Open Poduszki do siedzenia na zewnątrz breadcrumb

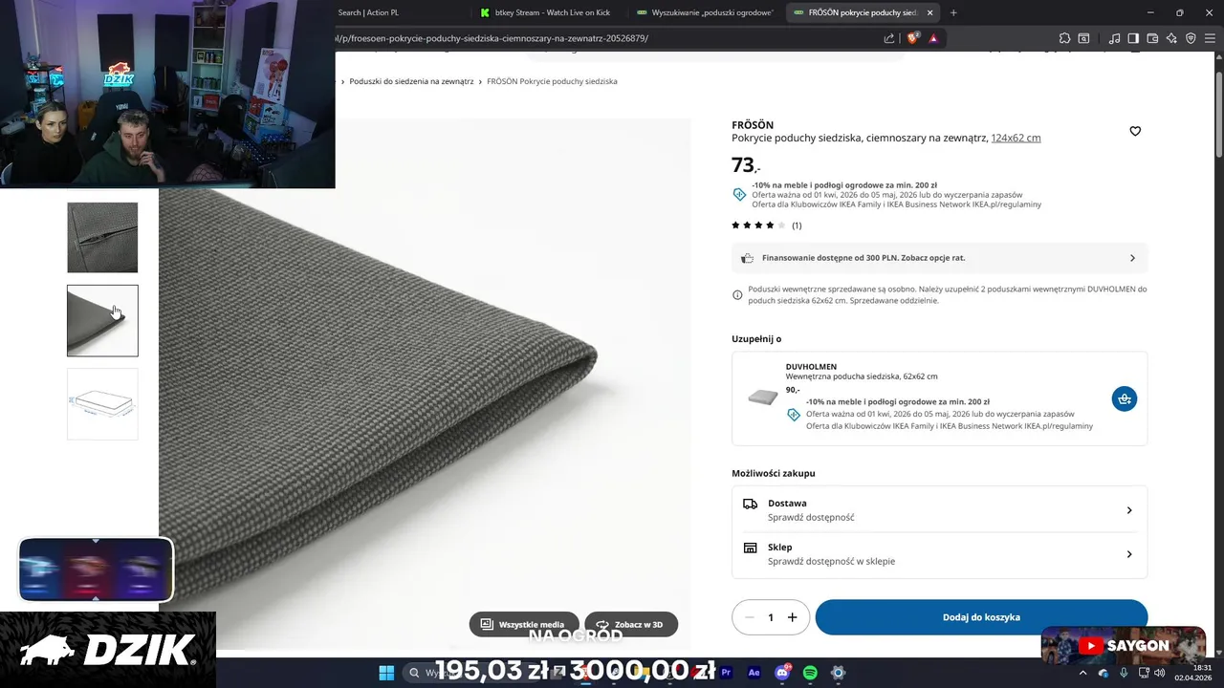(x=411, y=81)
